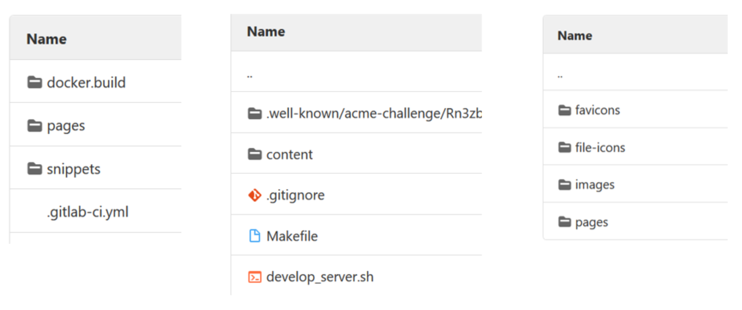This screenshot has width=742, height=310.
Task: Click the shell script icon for develop_server.sh
Action: [x=254, y=277]
